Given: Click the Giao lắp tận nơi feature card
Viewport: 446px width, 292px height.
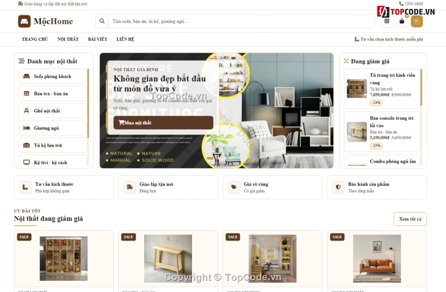Looking at the screenshot, I should [x=168, y=188].
